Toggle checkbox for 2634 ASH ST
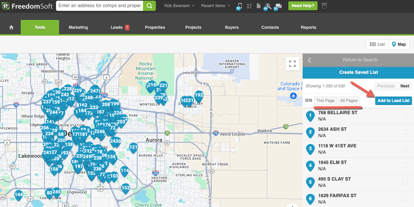The width and height of the screenshot is (414, 207). coord(406,132)
